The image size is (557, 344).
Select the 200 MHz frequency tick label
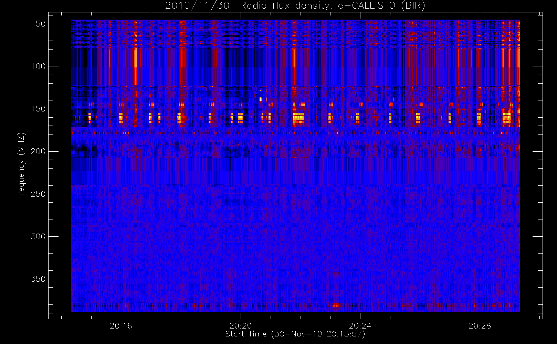38,151
